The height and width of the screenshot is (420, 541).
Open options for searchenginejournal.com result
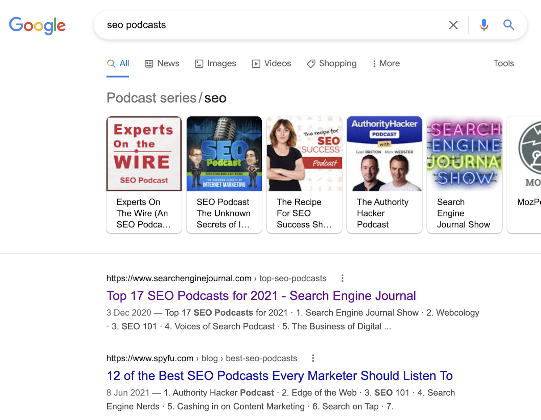[x=343, y=278]
